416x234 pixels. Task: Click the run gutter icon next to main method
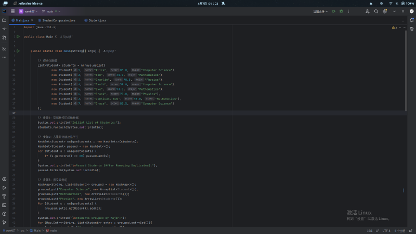[x=18, y=51]
